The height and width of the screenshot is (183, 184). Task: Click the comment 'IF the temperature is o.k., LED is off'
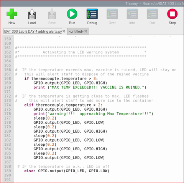pyautogui.click(x=64, y=166)
